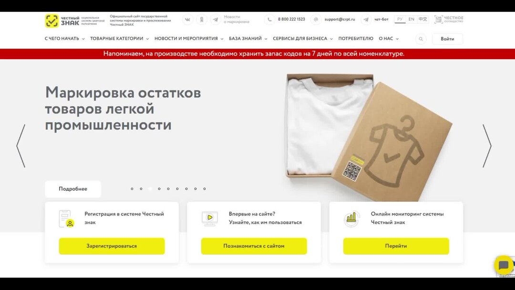
Task: Expand the ТОВАРНЫЕ КАТЕГОРИИ dropdown
Action: click(120, 39)
